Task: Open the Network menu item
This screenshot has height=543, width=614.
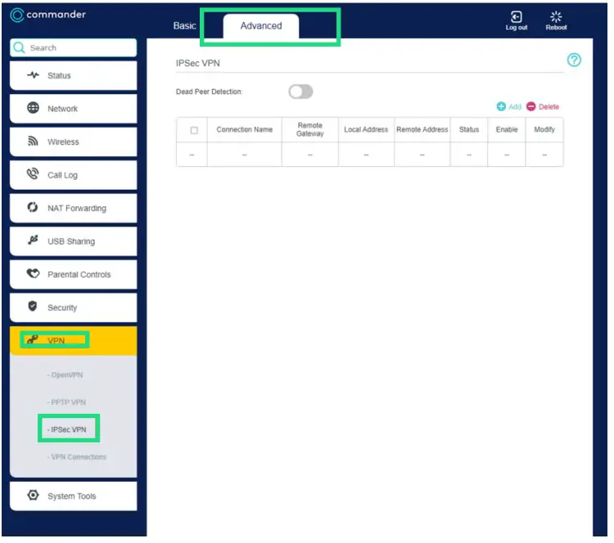Action: (x=74, y=109)
